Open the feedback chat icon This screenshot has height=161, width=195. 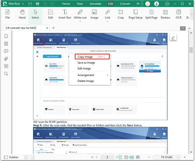(x=167, y=4)
